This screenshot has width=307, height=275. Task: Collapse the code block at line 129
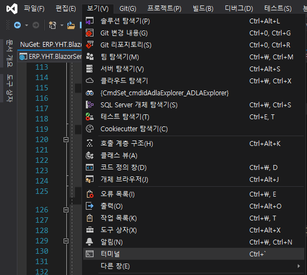point(66,241)
